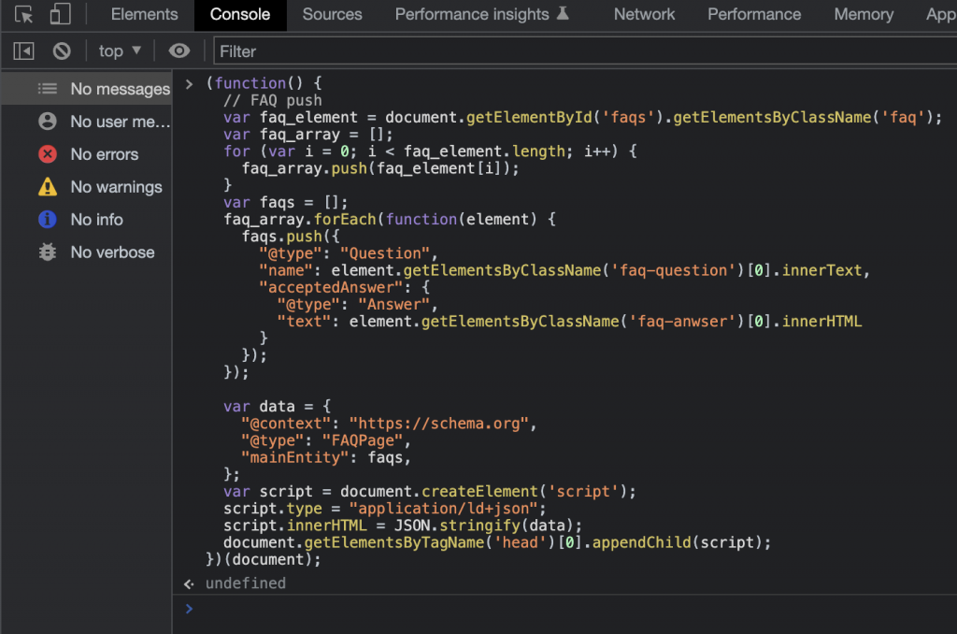This screenshot has height=634, width=957.
Task: Filter console by No verbose
Action: [x=87, y=252]
